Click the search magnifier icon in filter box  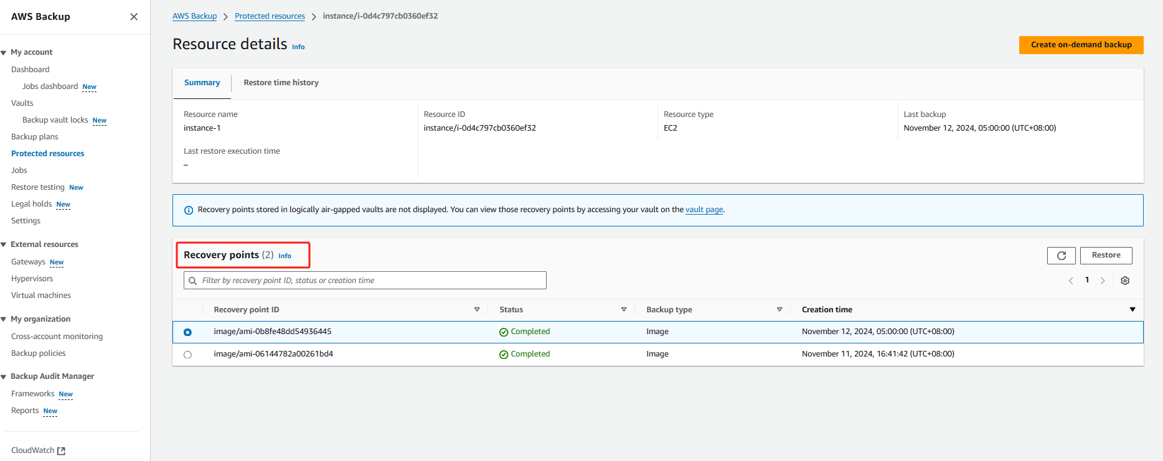pos(193,281)
